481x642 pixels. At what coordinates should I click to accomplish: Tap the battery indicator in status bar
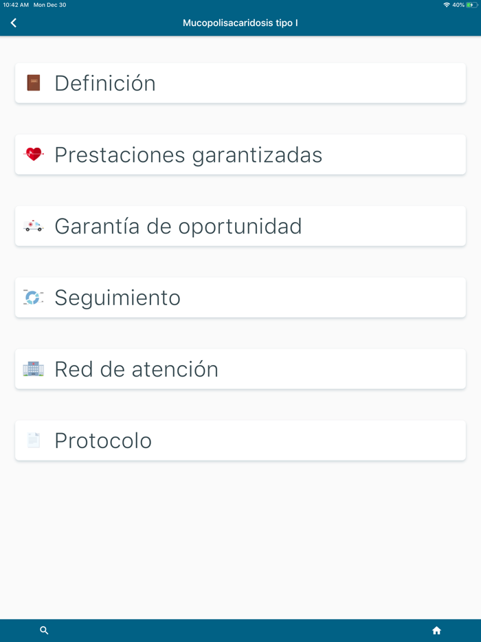click(x=472, y=5)
